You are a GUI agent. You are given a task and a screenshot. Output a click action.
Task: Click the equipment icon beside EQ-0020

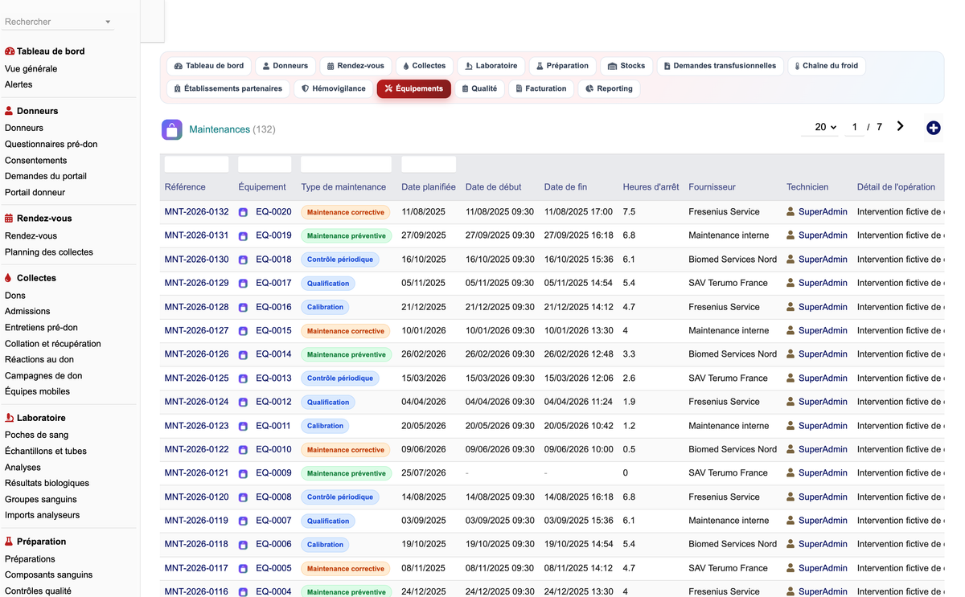click(x=243, y=212)
